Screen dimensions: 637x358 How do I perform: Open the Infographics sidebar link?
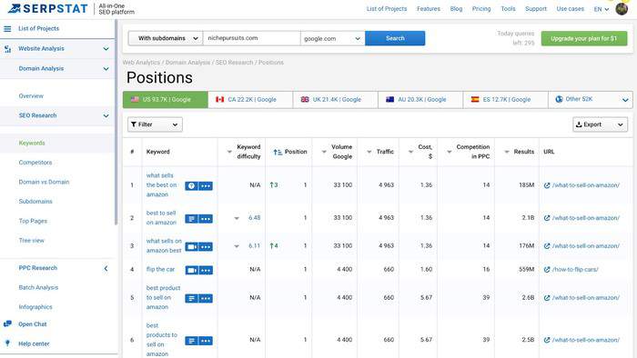tap(35, 307)
